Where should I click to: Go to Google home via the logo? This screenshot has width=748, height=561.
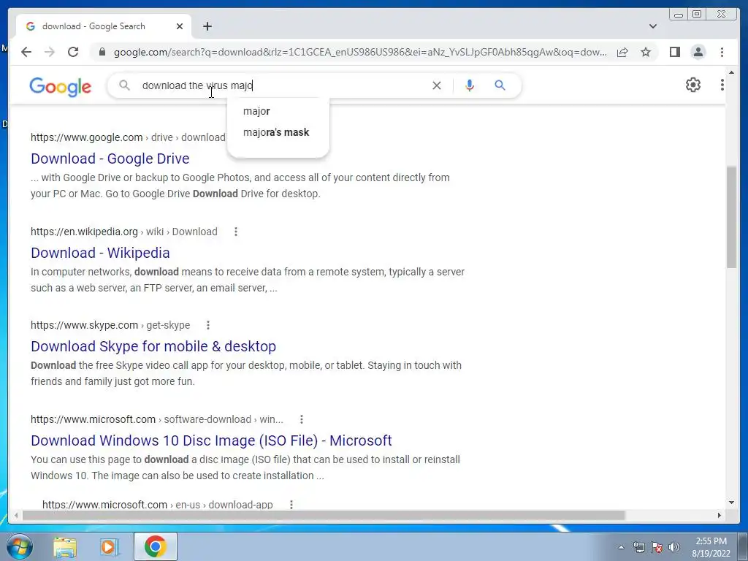click(x=60, y=87)
